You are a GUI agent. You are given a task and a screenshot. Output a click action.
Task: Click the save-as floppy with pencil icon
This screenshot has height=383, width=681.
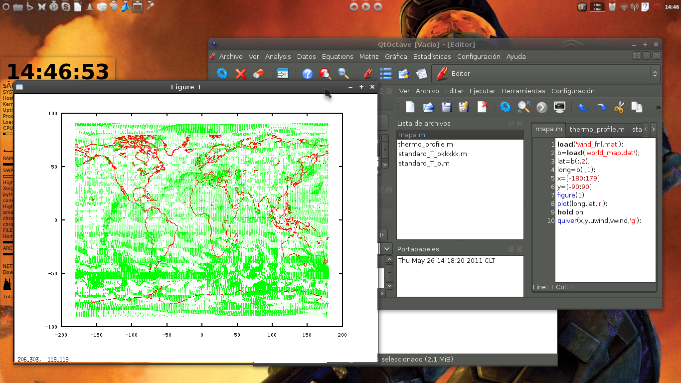[x=464, y=107]
